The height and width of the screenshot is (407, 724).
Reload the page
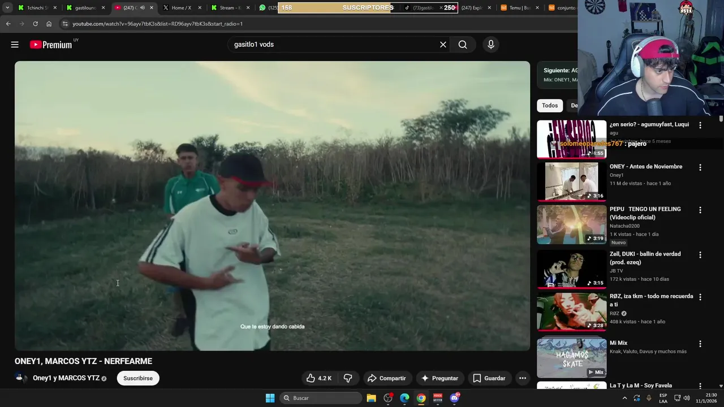click(35, 24)
